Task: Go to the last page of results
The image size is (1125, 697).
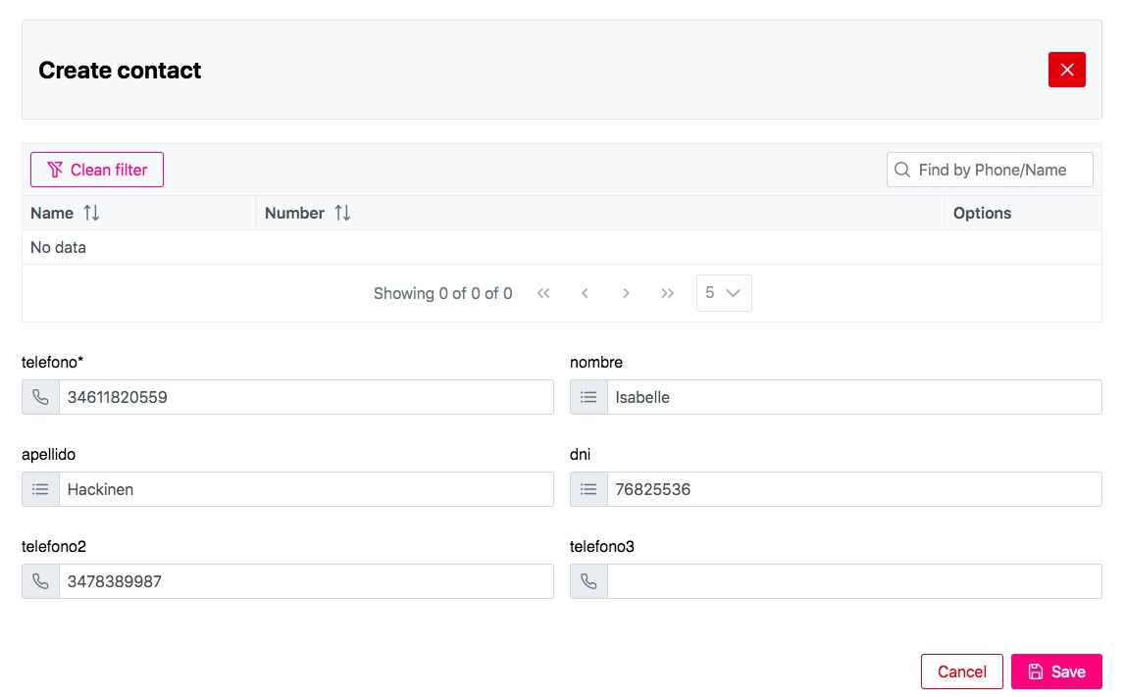Action: (667, 293)
